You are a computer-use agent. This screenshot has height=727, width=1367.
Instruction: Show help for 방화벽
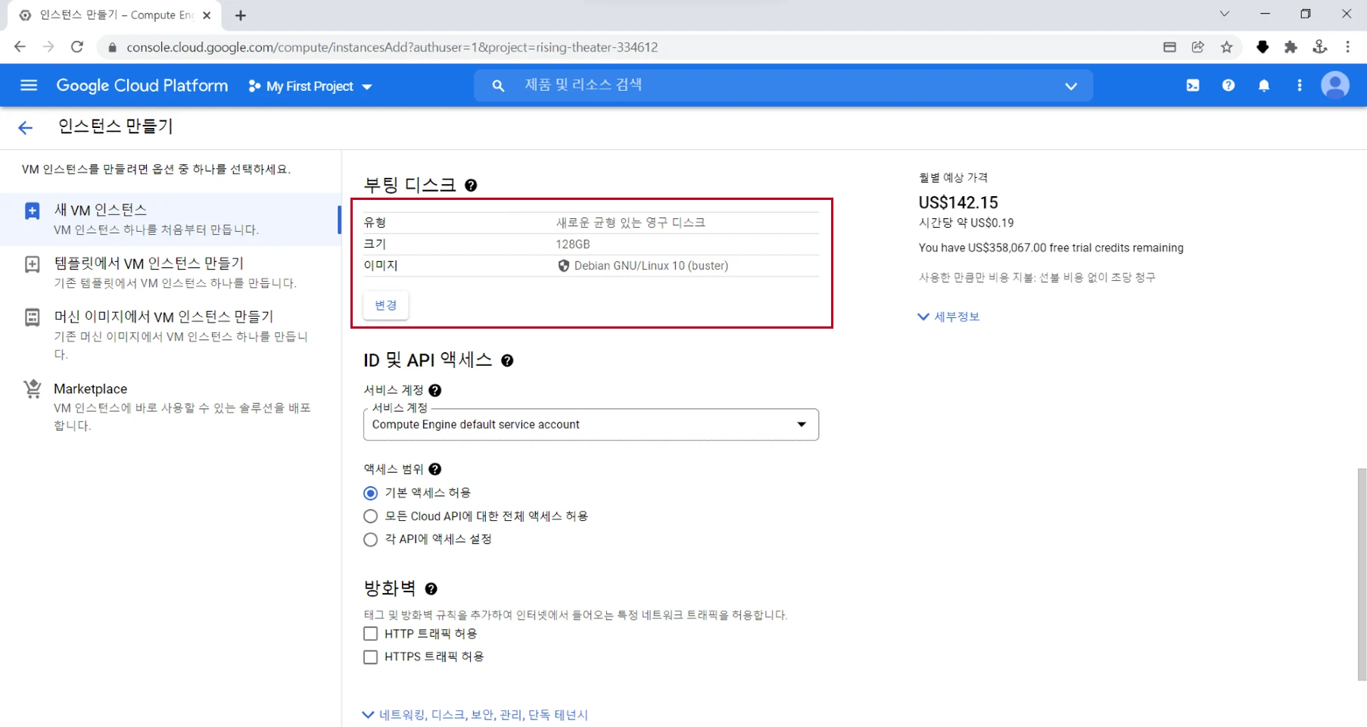431,589
